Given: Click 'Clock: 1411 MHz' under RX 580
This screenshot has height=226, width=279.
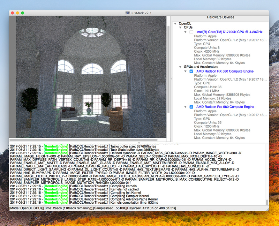Looking at the screenshot, I should point(206,91).
